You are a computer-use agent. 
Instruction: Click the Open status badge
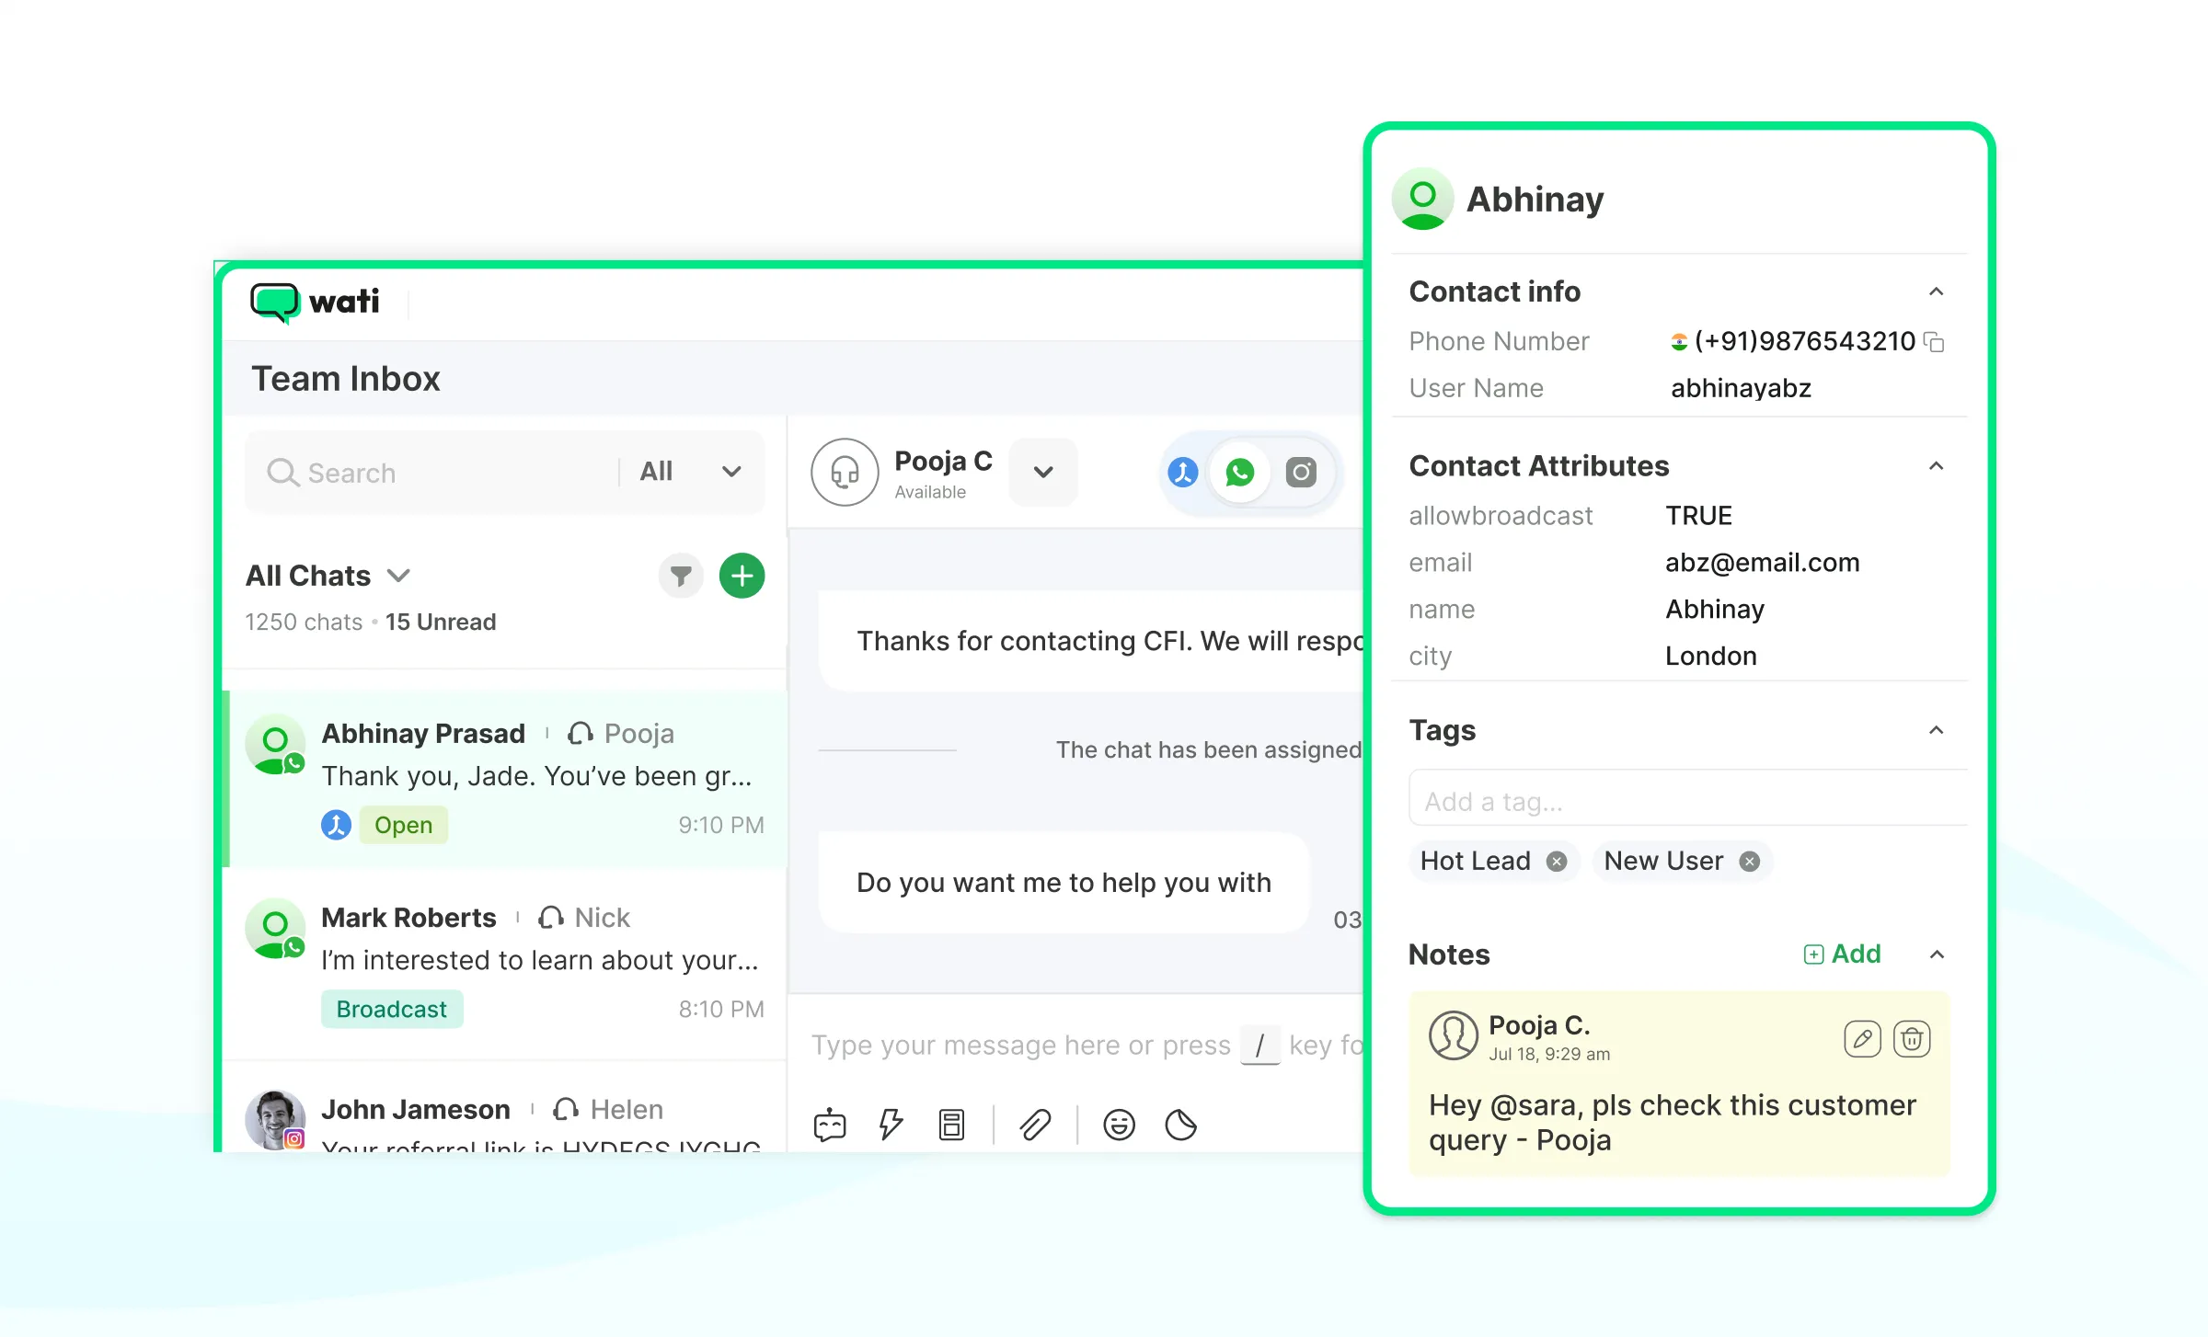403,825
